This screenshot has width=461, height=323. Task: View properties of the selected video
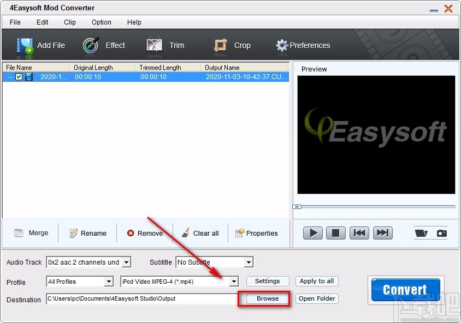(257, 233)
